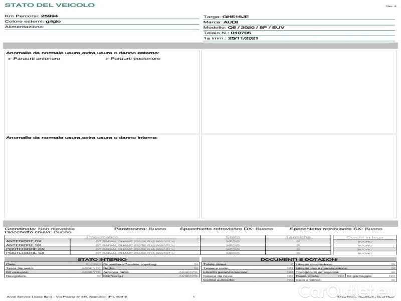
Task: Click the 'Tessere code:' row label
Action: click(216, 268)
